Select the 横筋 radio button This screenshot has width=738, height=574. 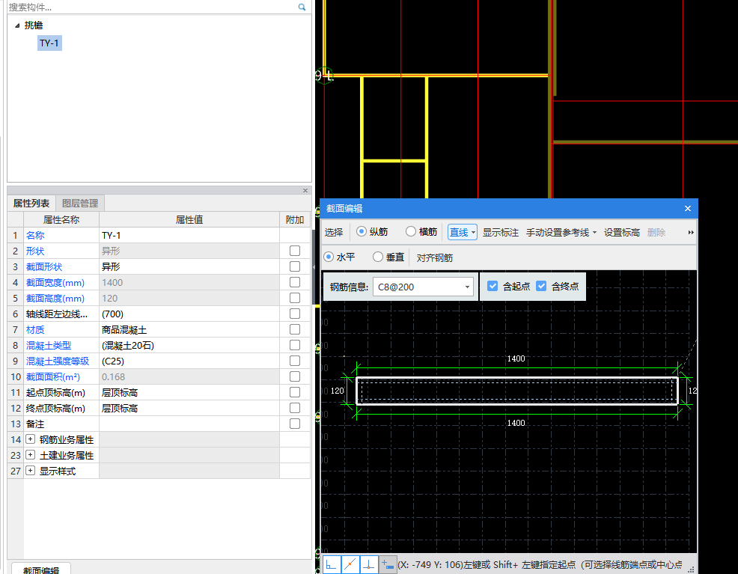click(411, 231)
